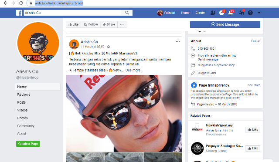Follow the Arish's Co page

(91, 24)
